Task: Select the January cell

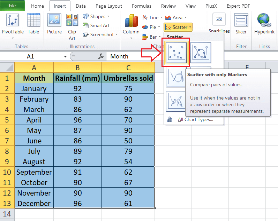Action: pyautogui.click(x=34, y=88)
